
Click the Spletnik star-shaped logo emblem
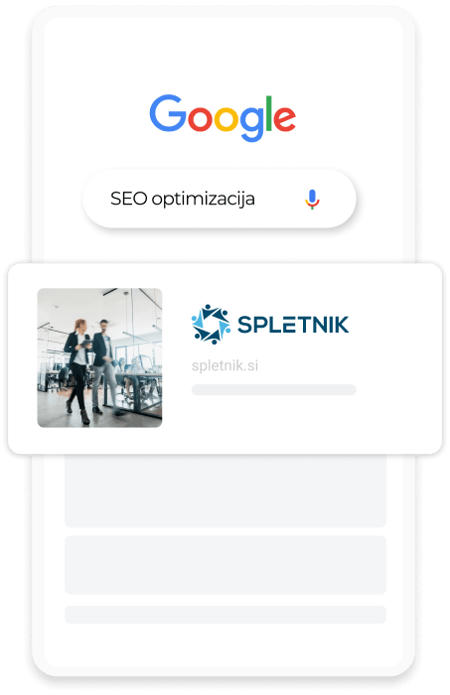pyautogui.click(x=211, y=325)
